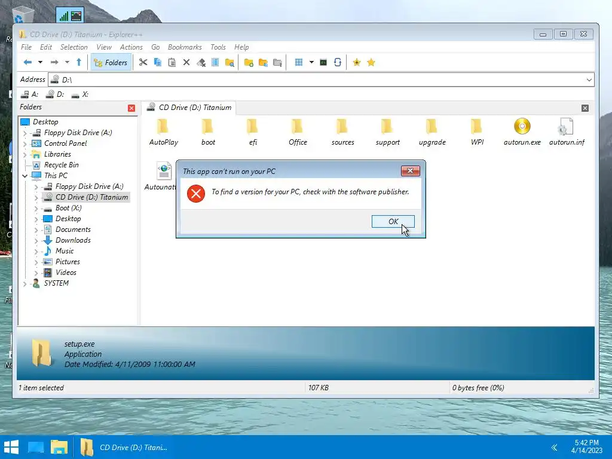The height and width of the screenshot is (459, 612).
Task: Open the Search folder icon
Action: 229,62
